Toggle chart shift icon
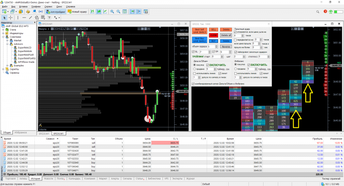The image size is (344, 186). [138, 12]
